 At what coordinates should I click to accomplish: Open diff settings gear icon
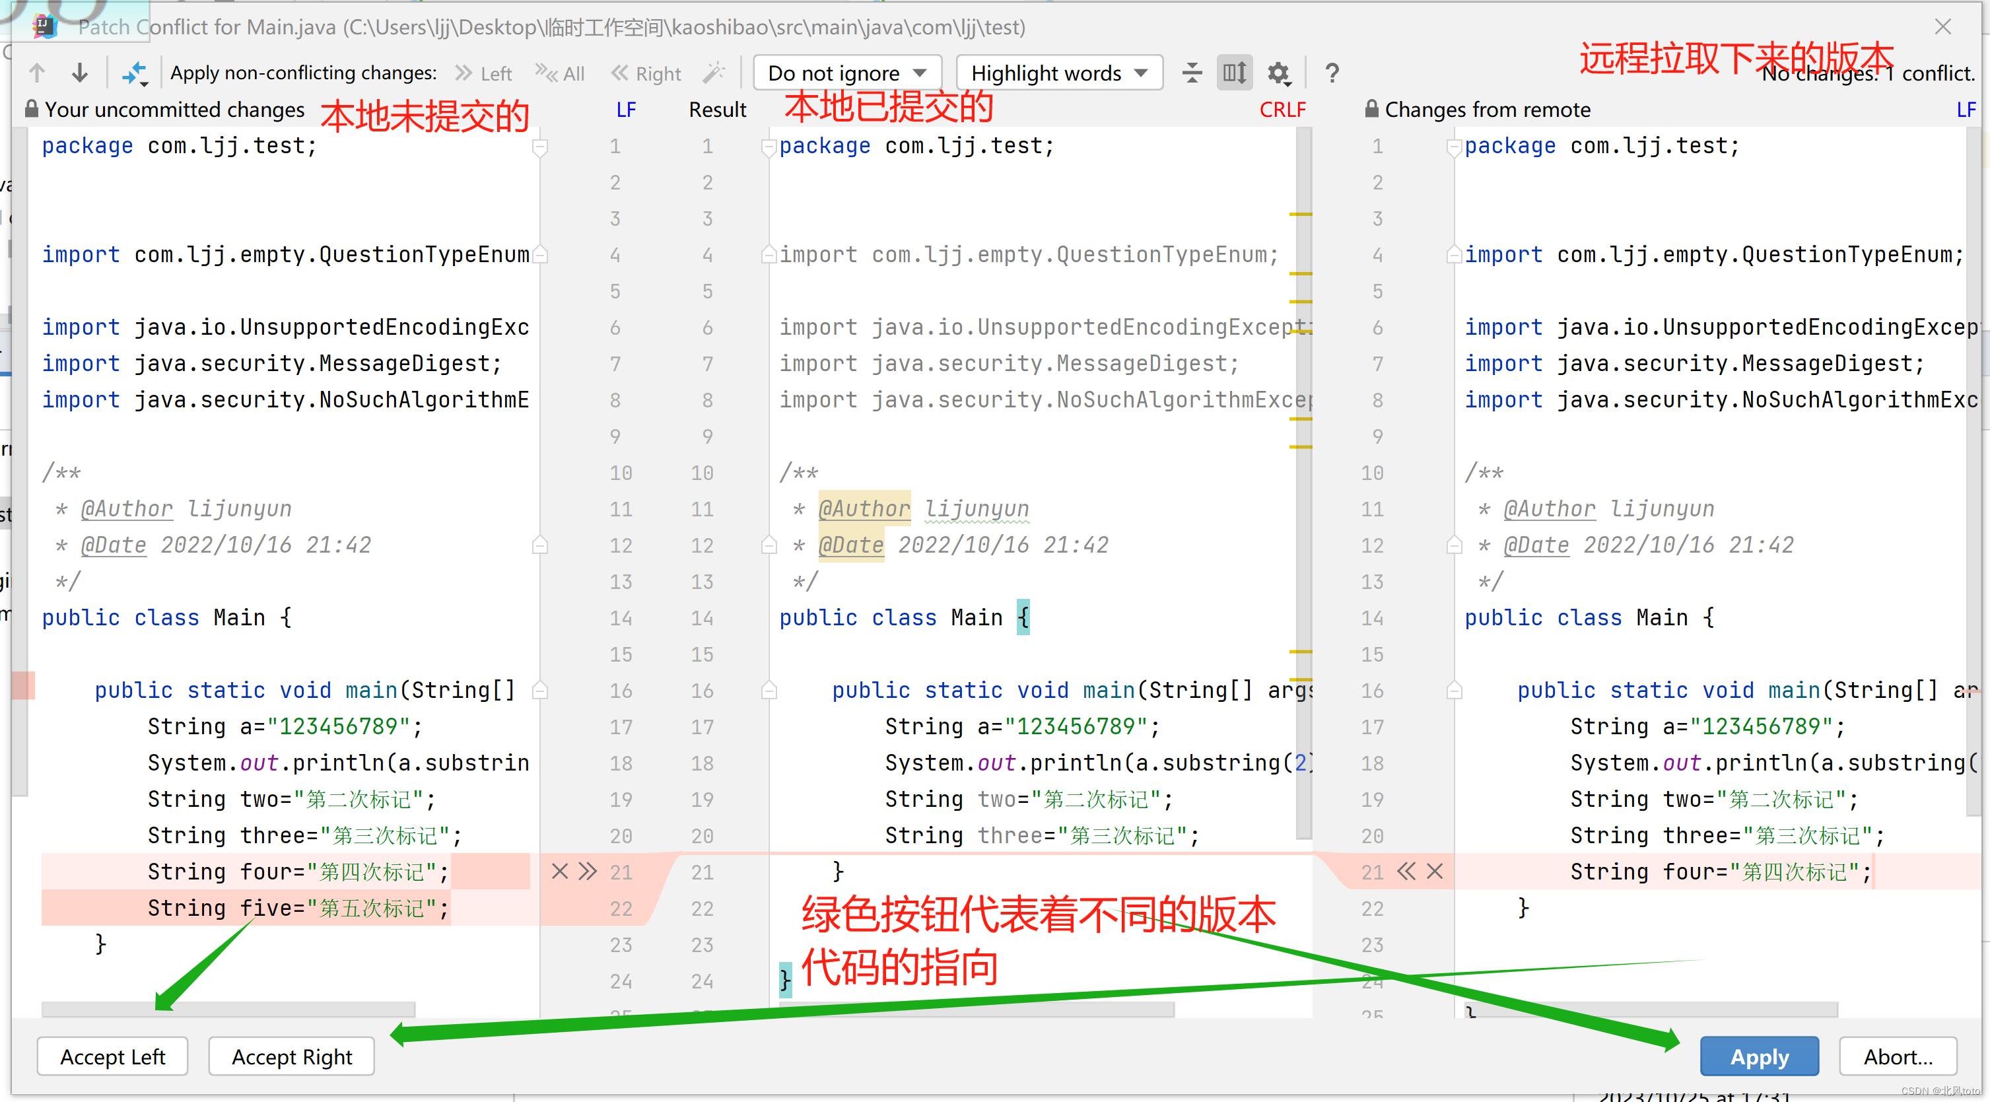click(x=1278, y=73)
